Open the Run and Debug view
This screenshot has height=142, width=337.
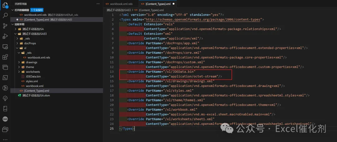5,36
